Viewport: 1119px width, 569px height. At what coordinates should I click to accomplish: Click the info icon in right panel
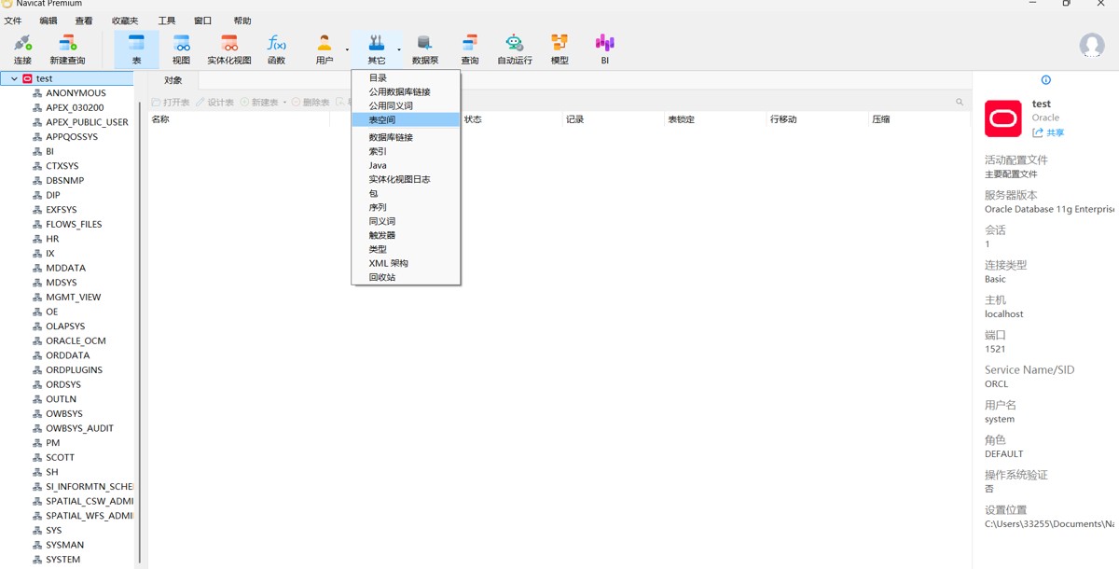pos(1045,80)
